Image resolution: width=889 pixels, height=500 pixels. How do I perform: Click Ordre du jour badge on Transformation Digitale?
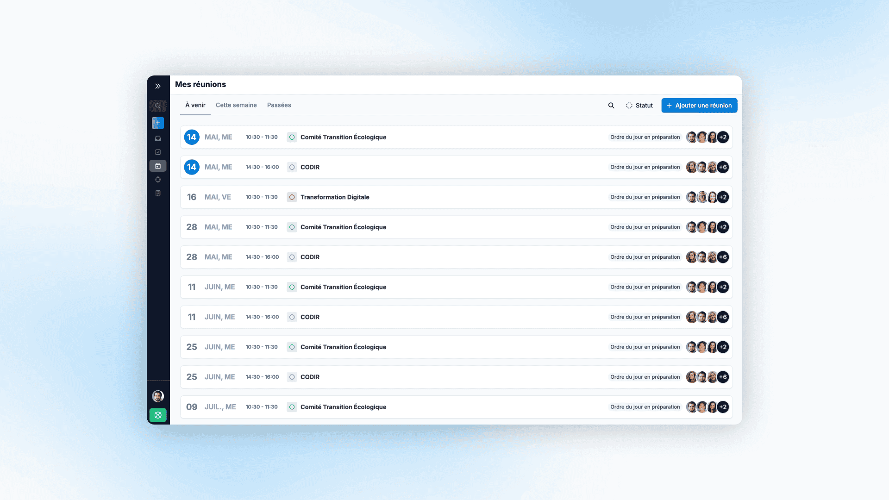click(645, 197)
